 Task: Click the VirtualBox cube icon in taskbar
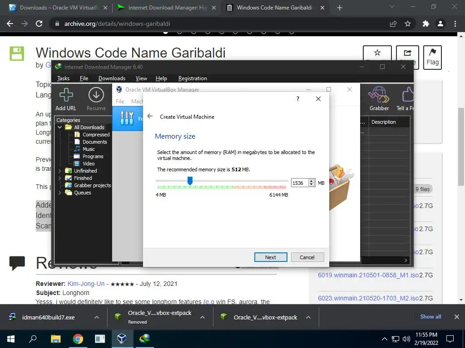(x=122, y=339)
